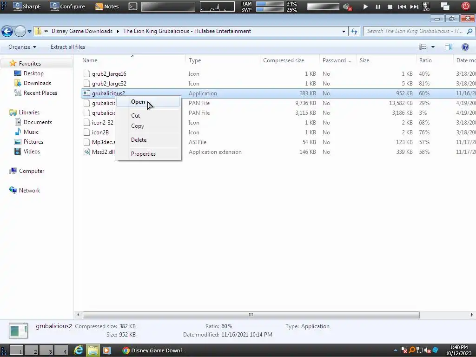Screen dimensions: 476x357
Task: Select Delete in the context menu
Action: click(148, 140)
